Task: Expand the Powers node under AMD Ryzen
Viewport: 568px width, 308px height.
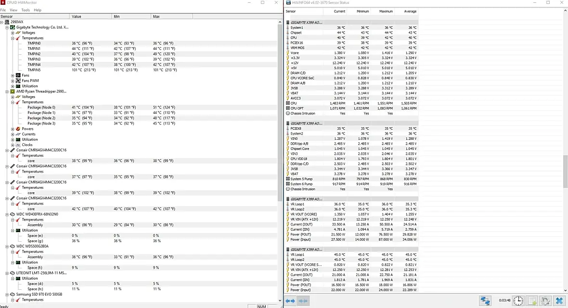Action: click(13, 129)
